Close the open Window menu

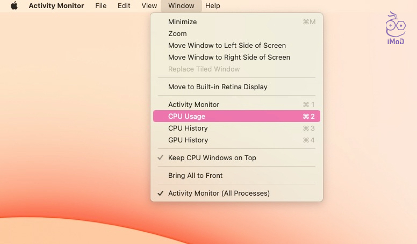click(x=181, y=6)
